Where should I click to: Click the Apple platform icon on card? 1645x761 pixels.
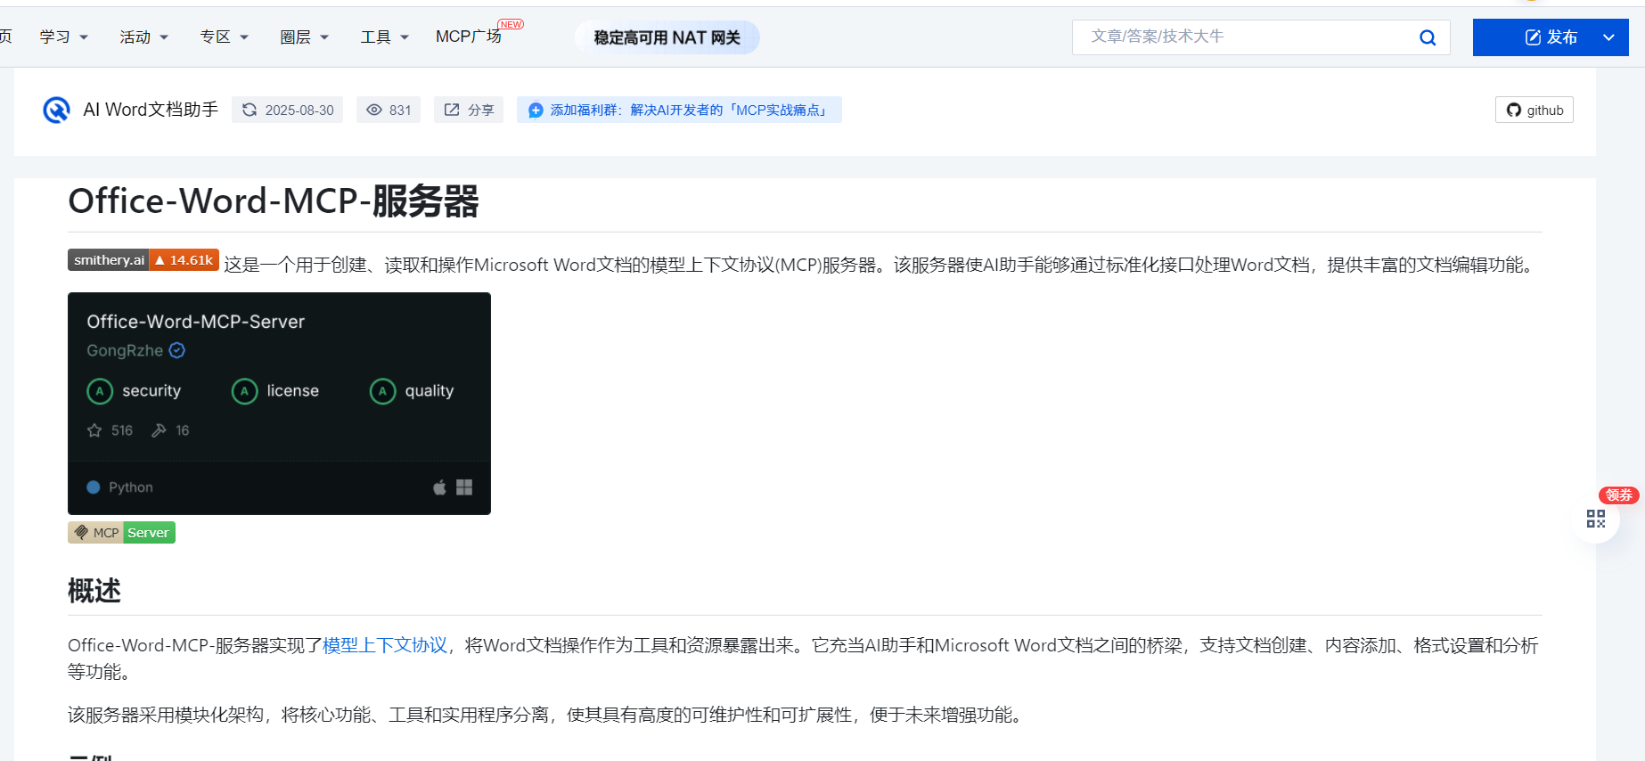pyautogui.click(x=439, y=487)
